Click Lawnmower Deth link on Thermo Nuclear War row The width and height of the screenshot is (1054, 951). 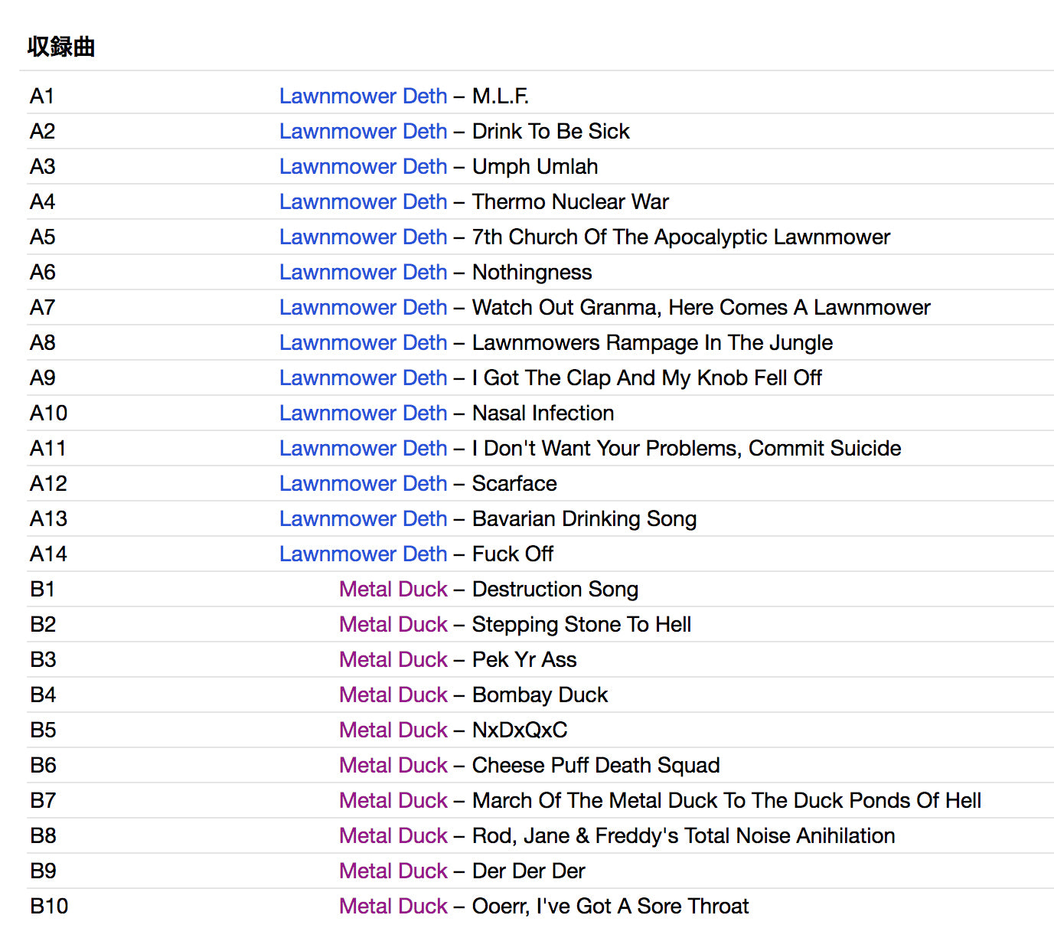363,201
